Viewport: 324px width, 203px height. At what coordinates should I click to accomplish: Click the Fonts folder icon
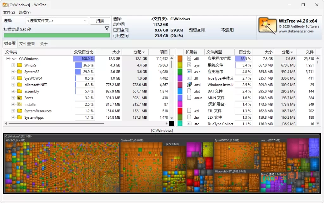(20, 98)
